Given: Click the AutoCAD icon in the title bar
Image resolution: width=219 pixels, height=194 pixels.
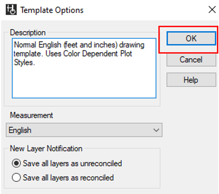Looking at the screenshot, I should click(x=11, y=10).
